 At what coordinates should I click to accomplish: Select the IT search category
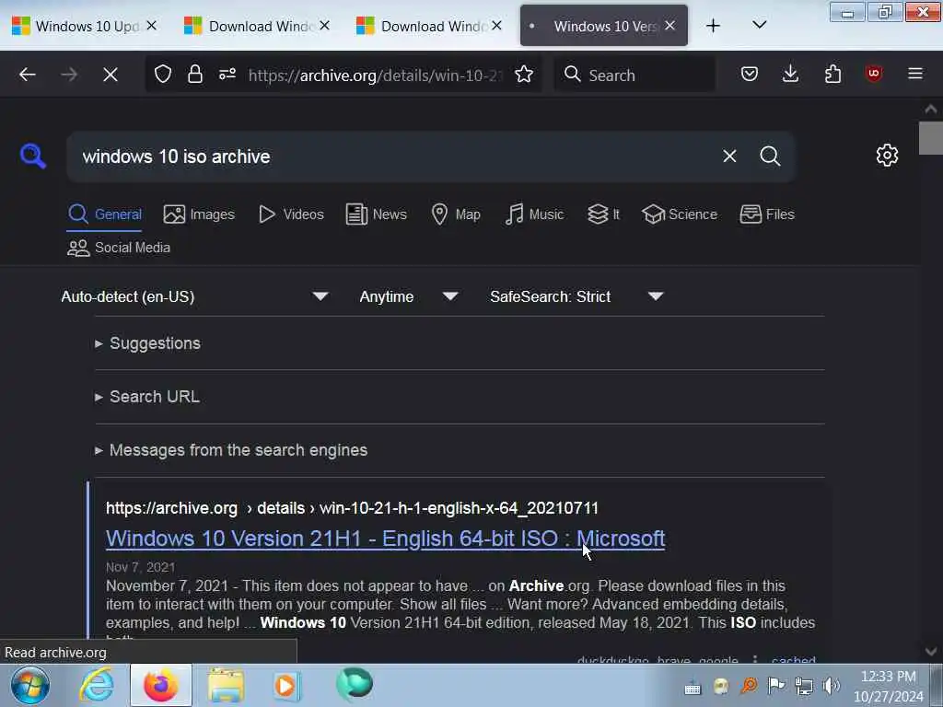[x=603, y=214]
